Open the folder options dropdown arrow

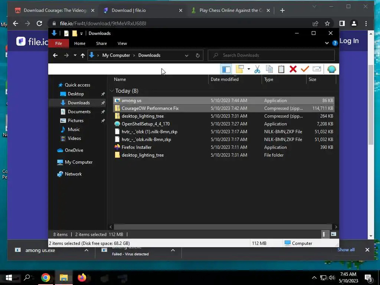coord(249,69)
